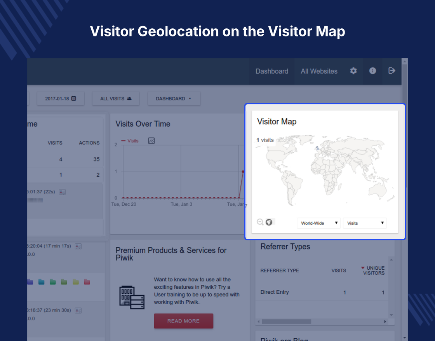Screen dimensions: 435x341
Task: Click the Referrer Types widget title
Action: coord(285,246)
